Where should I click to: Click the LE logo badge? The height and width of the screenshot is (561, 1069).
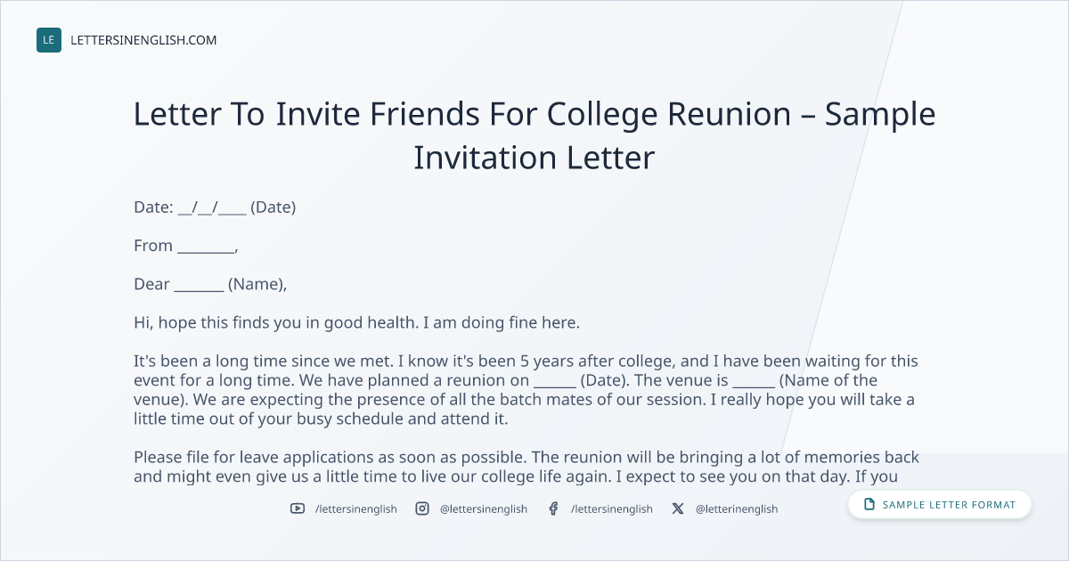pos(49,40)
